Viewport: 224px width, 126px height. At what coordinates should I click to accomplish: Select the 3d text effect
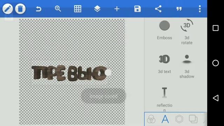(164, 64)
